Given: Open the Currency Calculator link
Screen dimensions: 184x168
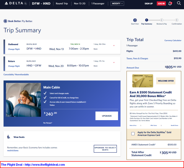Looking at the screenshot, I should pos(173,40).
